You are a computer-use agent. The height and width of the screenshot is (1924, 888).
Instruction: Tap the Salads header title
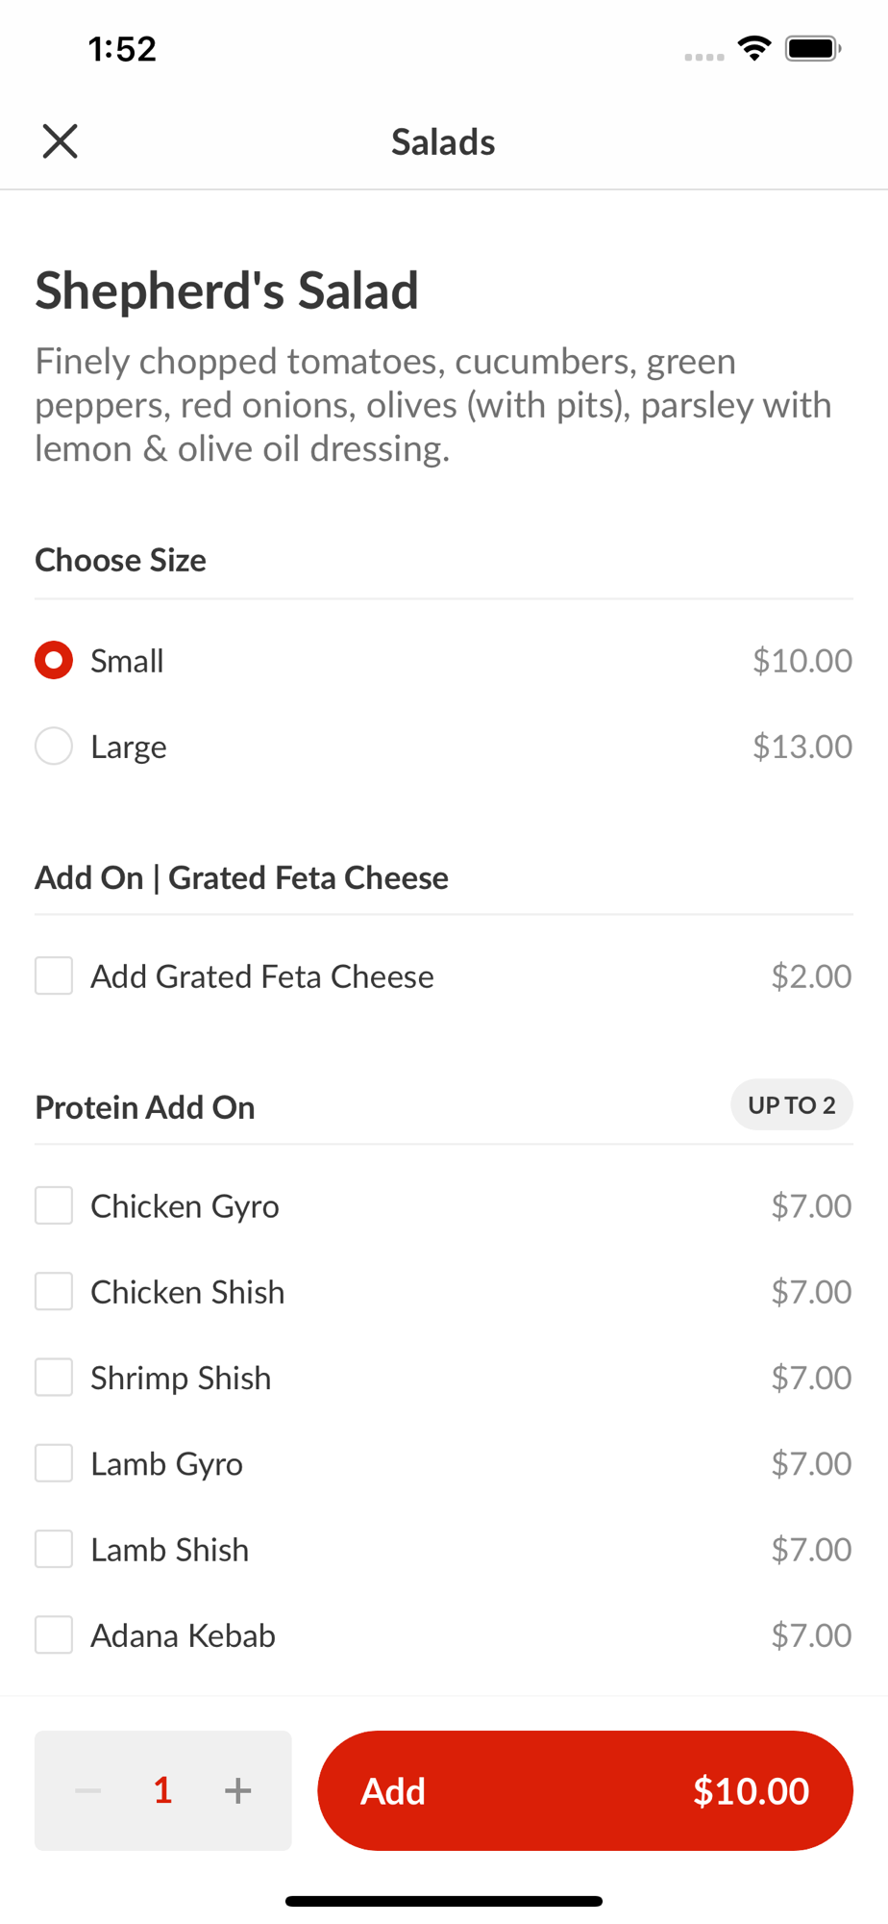[443, 142]
